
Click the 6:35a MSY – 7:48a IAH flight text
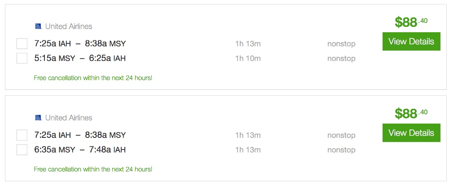[x=80, y=150]
